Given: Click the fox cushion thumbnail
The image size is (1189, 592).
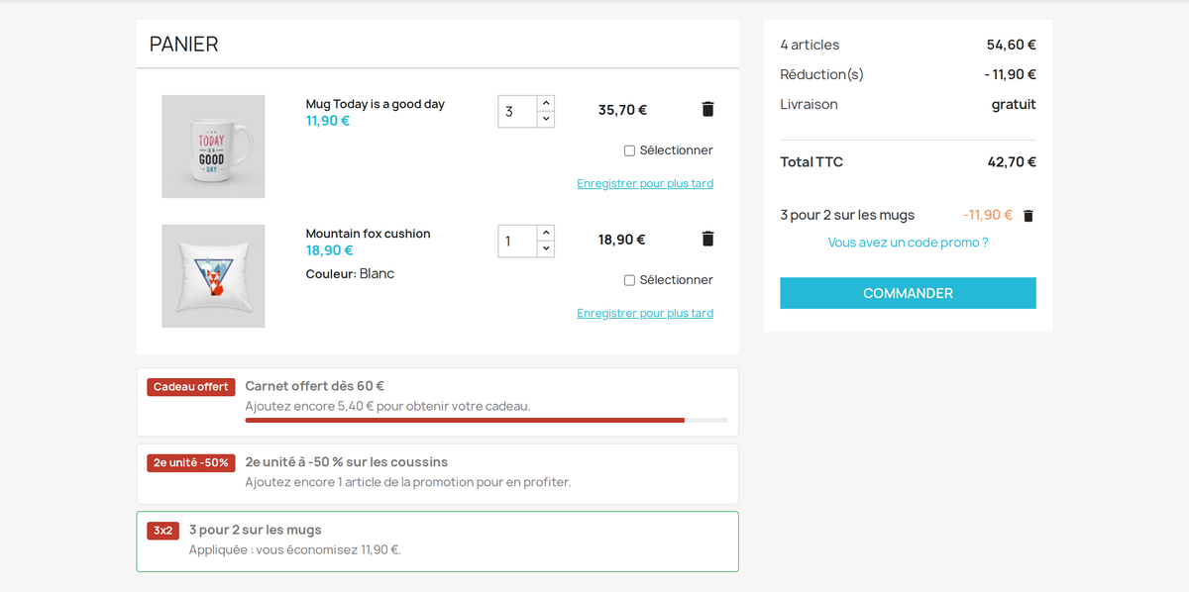Looking at the screenshot, I should tap(213, 276).
